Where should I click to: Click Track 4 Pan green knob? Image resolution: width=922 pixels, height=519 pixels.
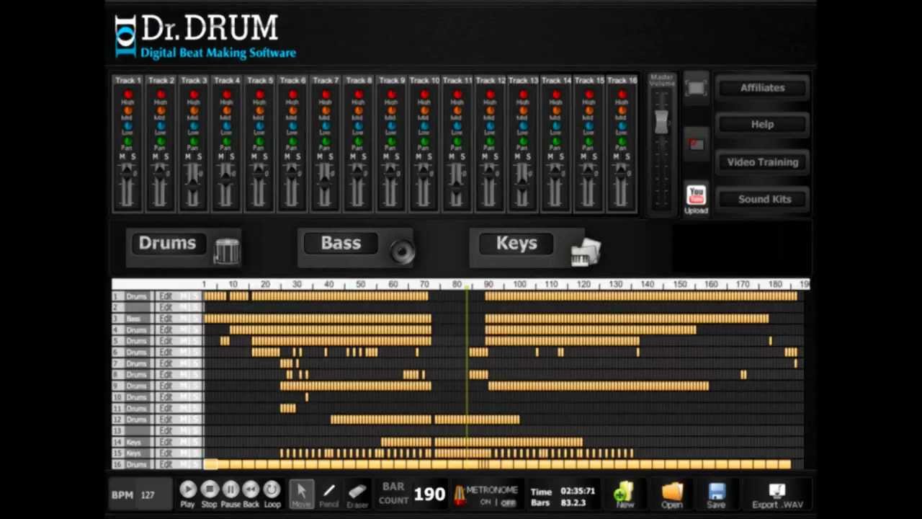227,141
